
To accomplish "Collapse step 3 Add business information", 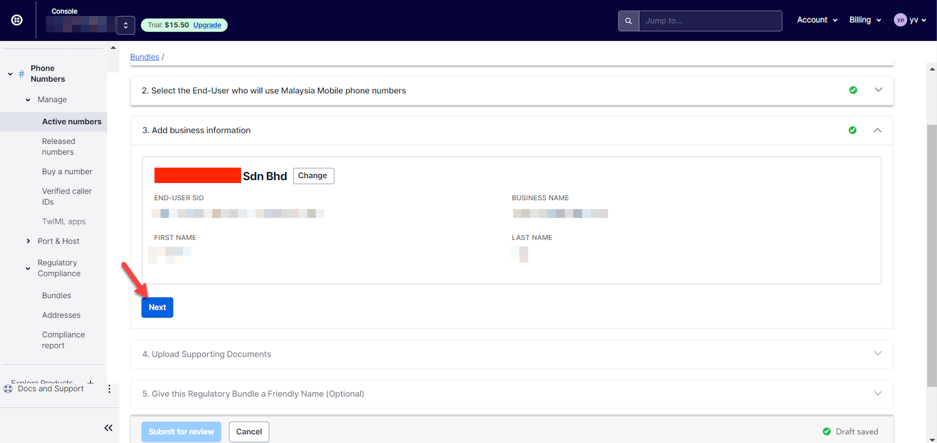I will coord(877,130).
